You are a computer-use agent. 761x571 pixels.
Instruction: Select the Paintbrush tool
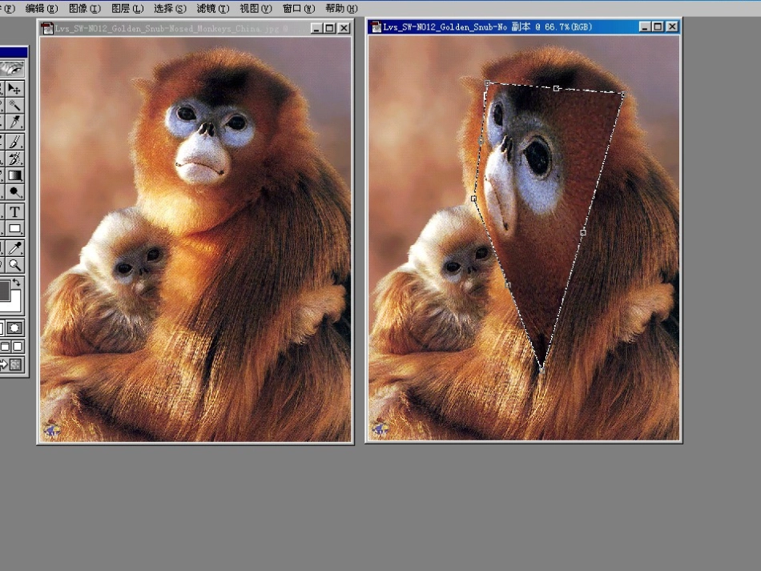pyautogui.click(x=14, y=141)
